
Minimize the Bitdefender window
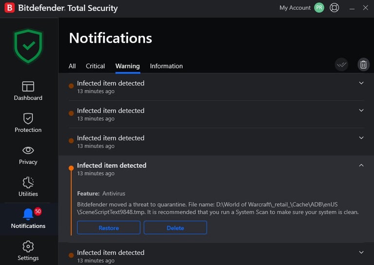352,8
